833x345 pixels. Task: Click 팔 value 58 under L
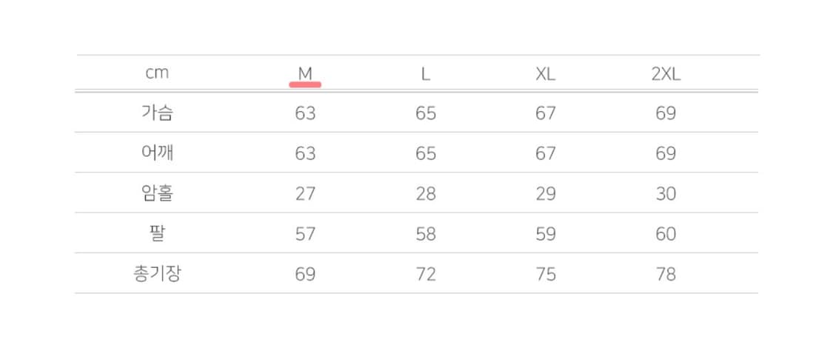click(426, 234)
